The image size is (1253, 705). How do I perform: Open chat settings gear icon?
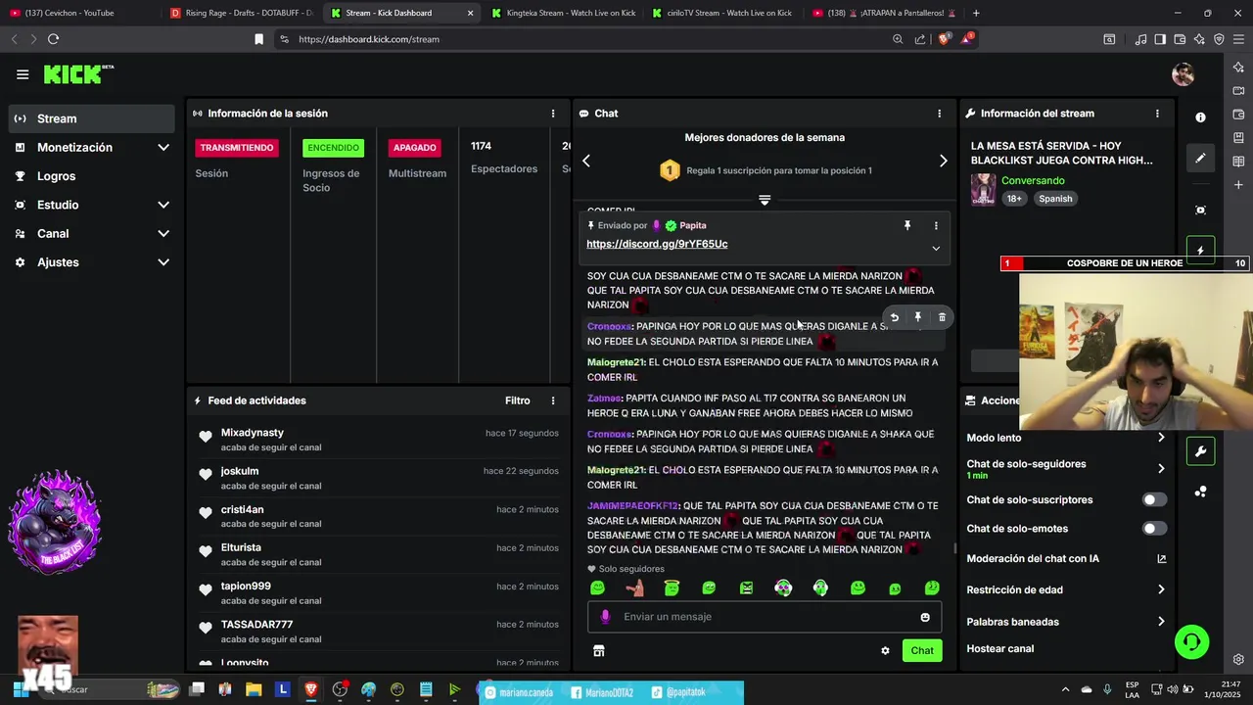click(885, 651)
